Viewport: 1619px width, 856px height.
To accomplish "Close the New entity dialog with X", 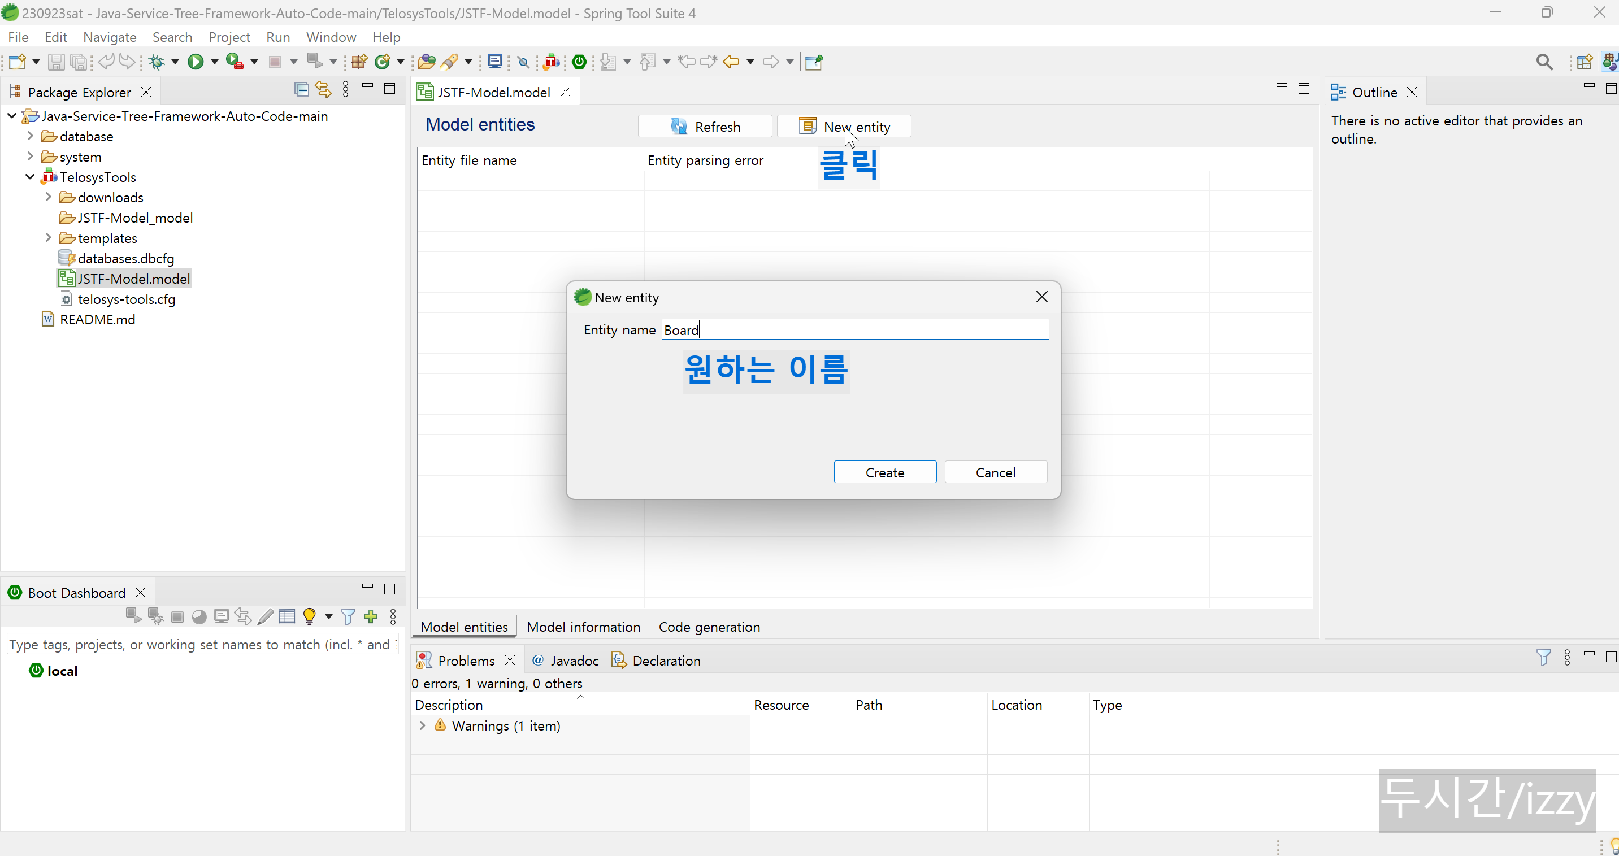I will pyautogui.click(x=1041, y=297).
